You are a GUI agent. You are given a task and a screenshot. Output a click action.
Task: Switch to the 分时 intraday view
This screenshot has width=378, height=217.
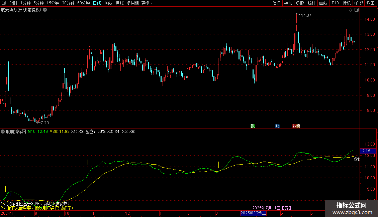13,3
